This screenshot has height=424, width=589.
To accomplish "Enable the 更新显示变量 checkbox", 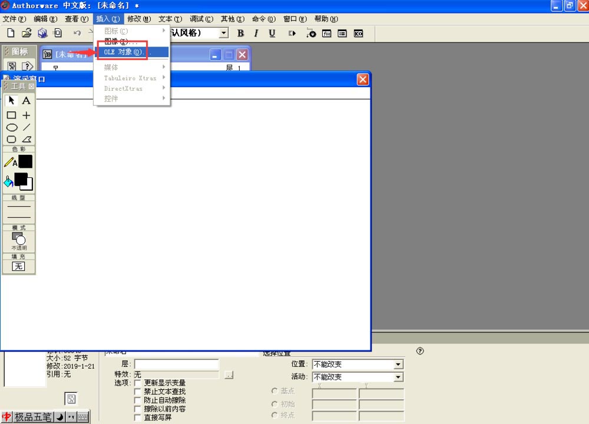I will (137, 383).
